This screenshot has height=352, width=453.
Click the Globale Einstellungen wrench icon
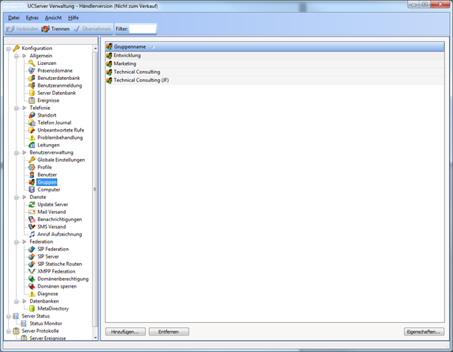(31, 160)
